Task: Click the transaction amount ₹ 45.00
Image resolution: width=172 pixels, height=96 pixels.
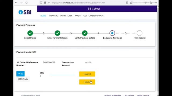Action: click(x=88, y=62)
